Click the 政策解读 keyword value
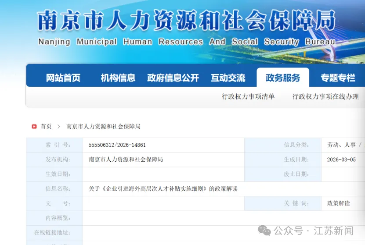This screenshot has width=365, height=245. 338,203
